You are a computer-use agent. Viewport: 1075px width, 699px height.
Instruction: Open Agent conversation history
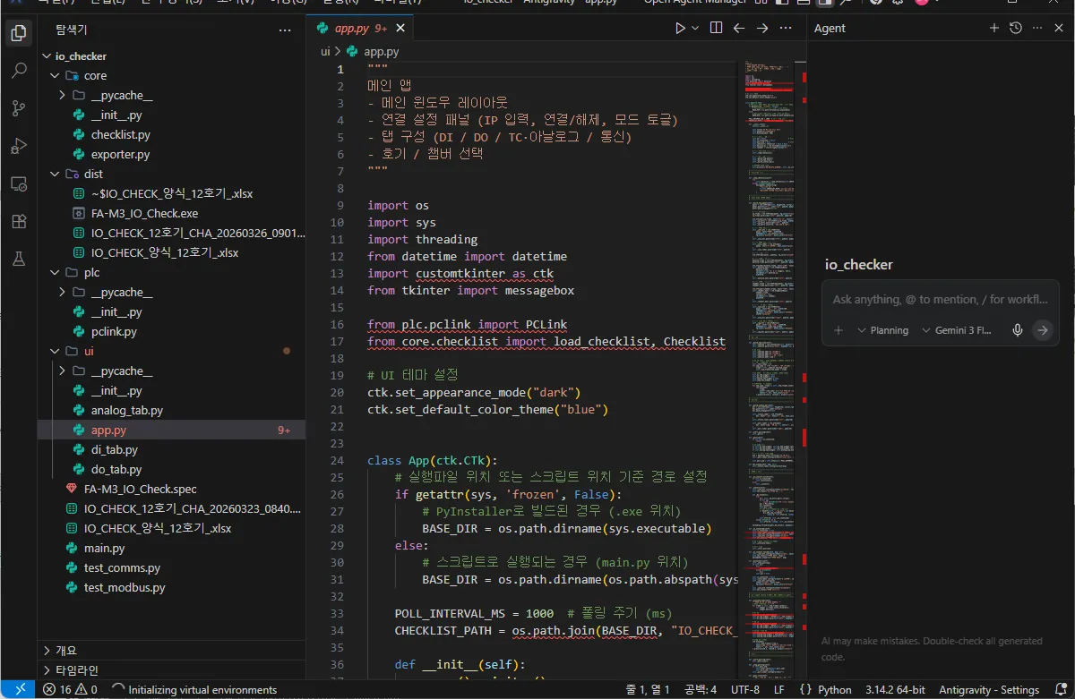1015,29
